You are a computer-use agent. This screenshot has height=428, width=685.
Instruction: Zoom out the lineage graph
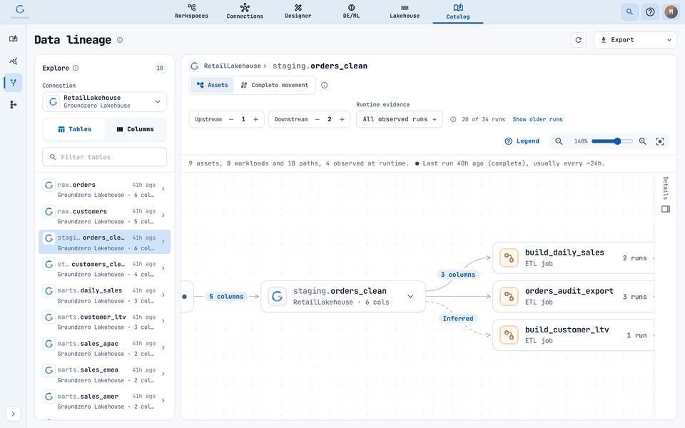(559, 141)
